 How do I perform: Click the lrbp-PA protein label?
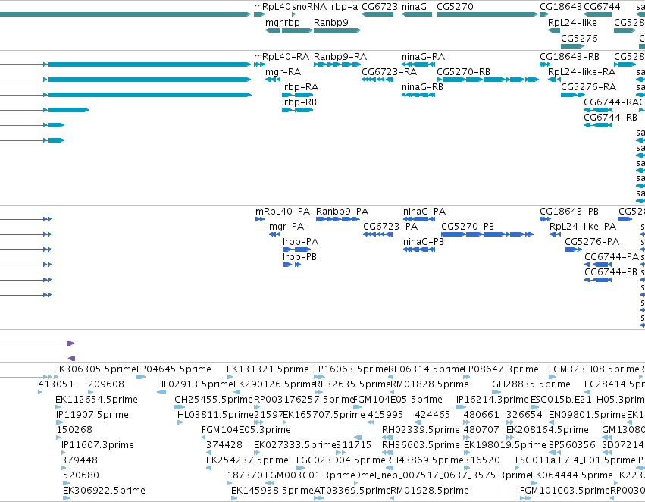point(300,242)
